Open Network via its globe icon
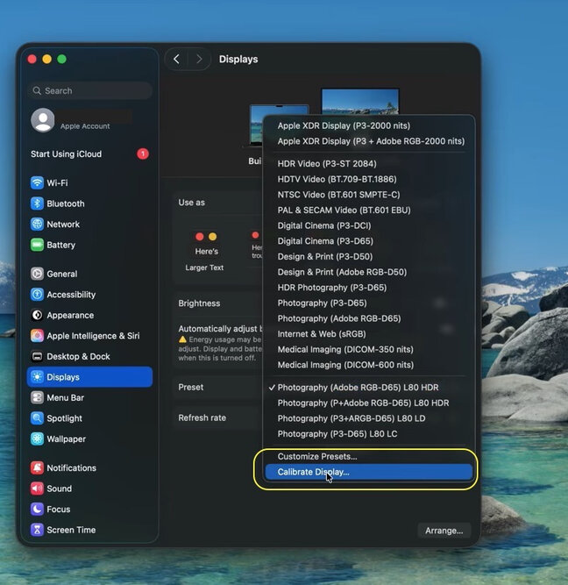This screenshot has height=585, width=568. [x=37, y=225]
